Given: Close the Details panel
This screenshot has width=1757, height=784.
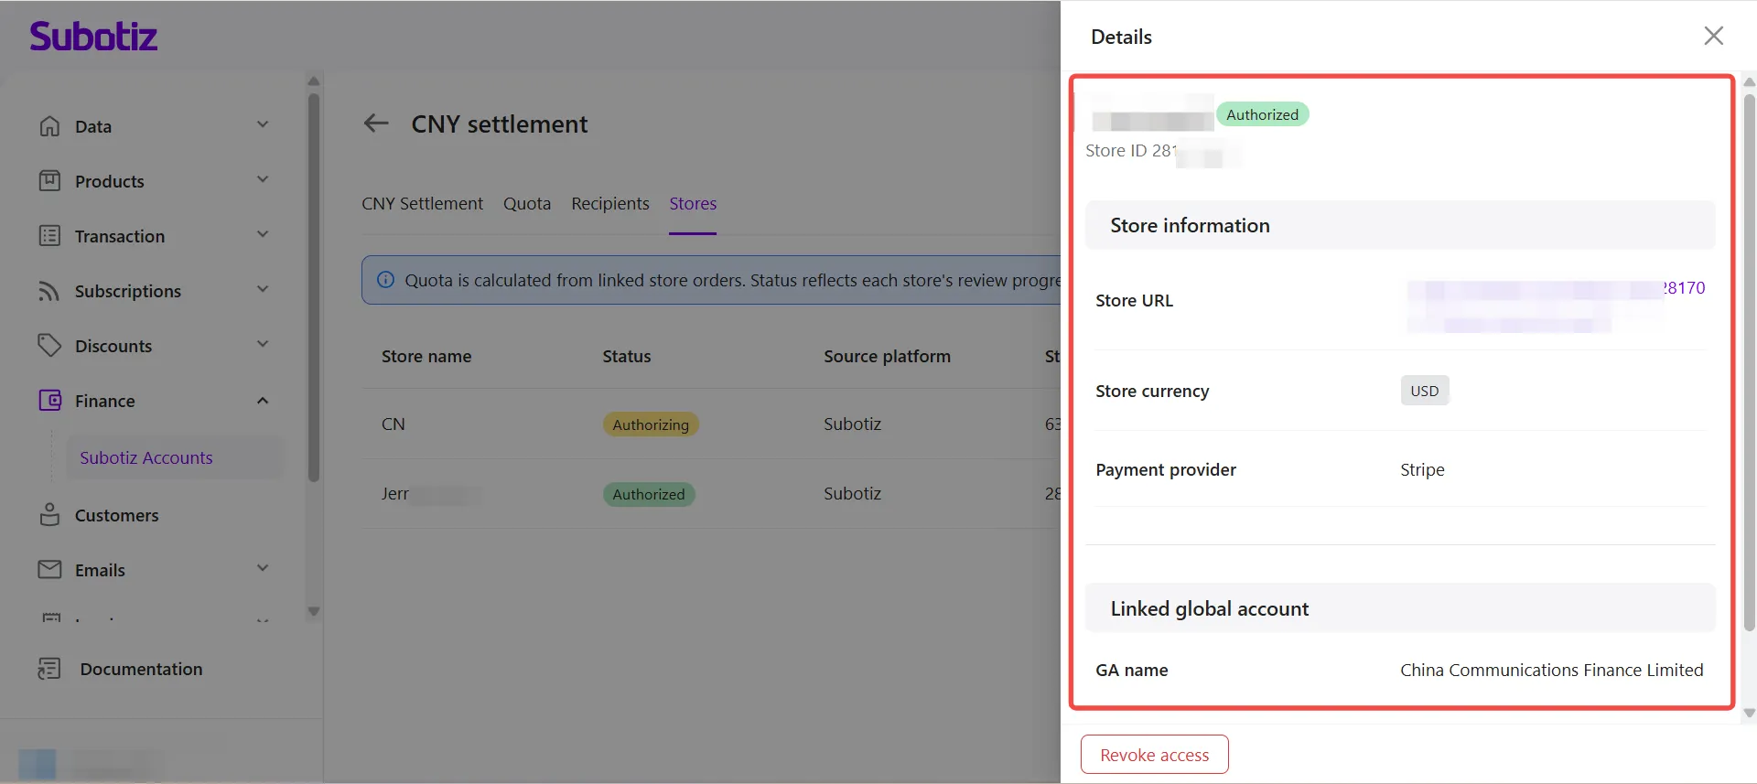Looking at the screenshot, I should 1714,36.
